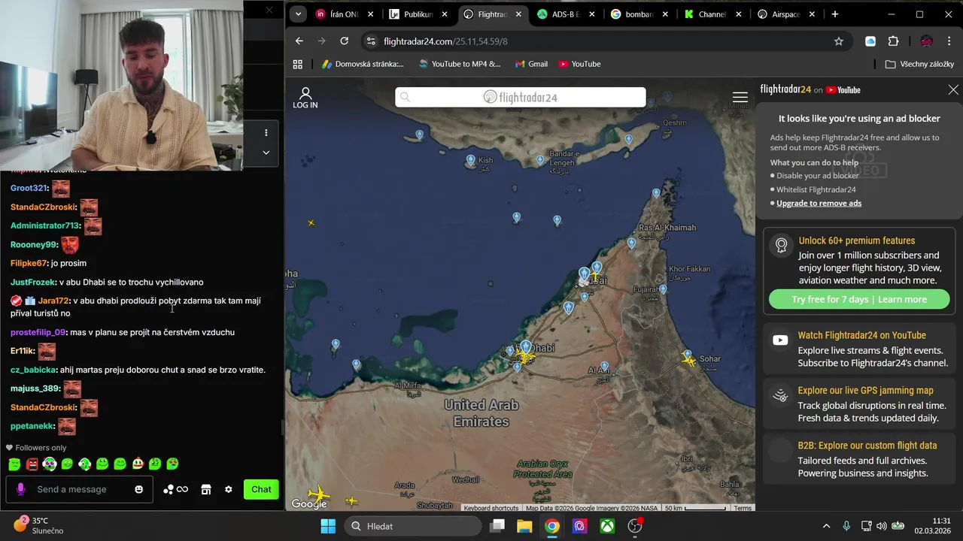Click the green Chat send button
The width and height of the screenshot is (963, 541).
click(x=261, y=489)
